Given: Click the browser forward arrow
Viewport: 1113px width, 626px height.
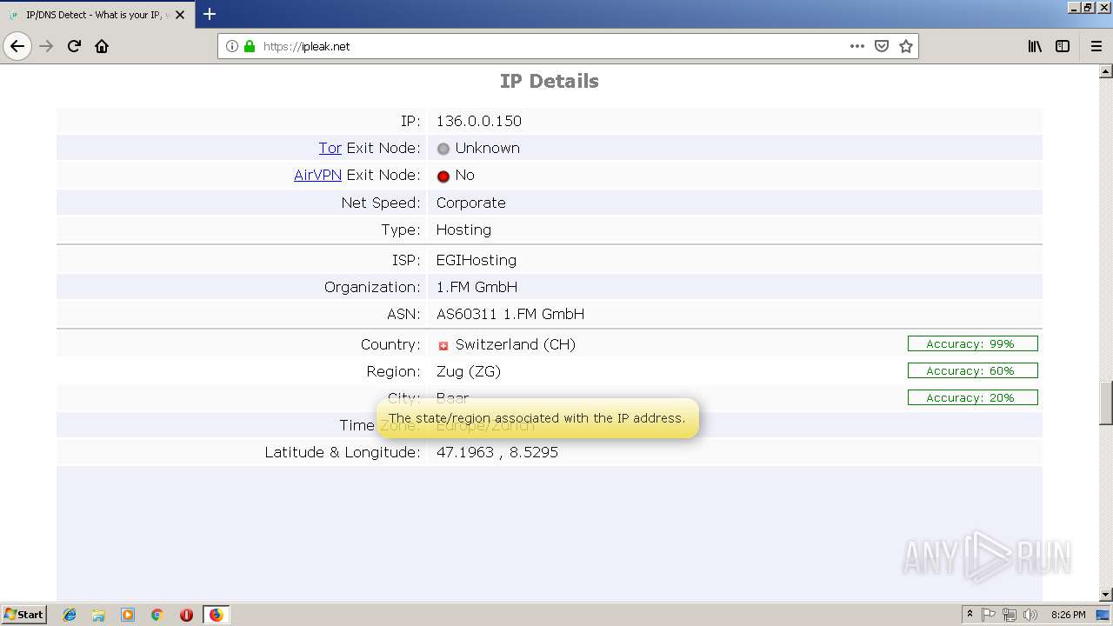Looking at the screenshot, I should tap(46, 46).
